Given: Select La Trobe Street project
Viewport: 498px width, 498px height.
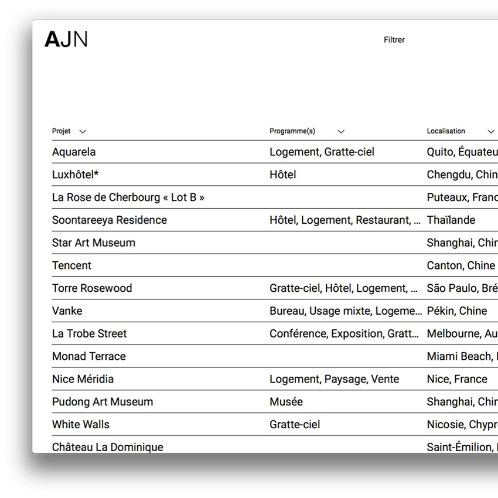Looking at the screenshot, I should (x=89, y=333).
